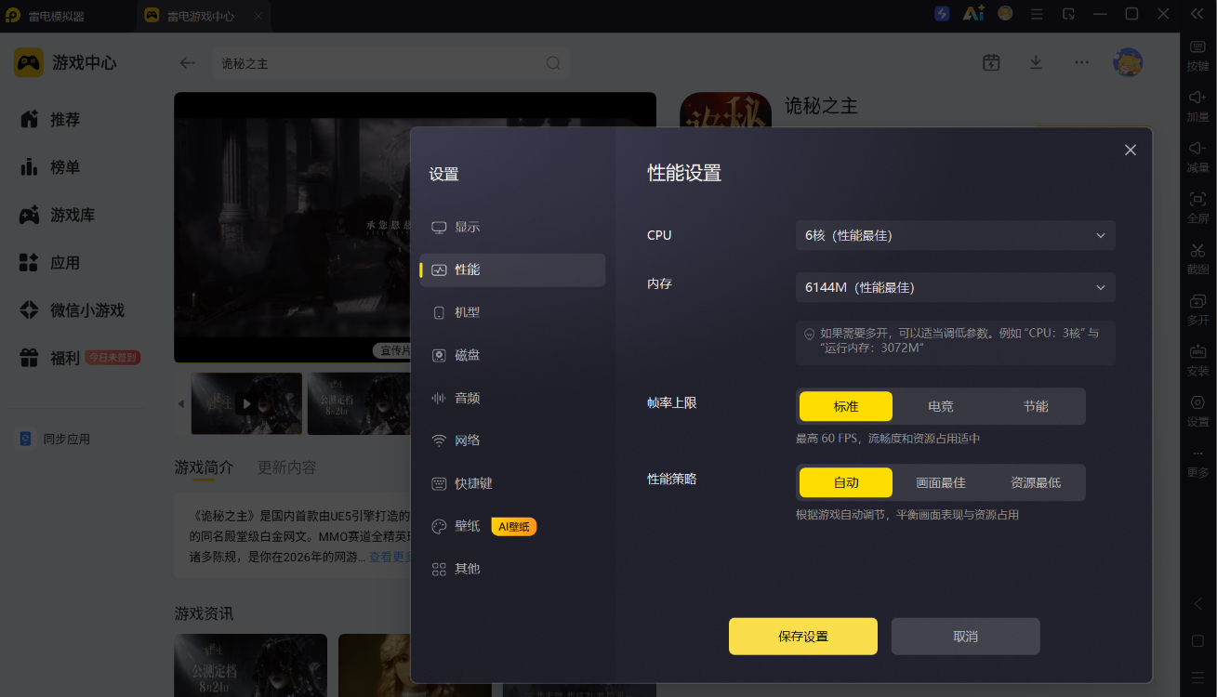The width and height of the screenshot is (1217, 697).
Task: Open the large profile avatar in game center
Action: point(1128,62)
